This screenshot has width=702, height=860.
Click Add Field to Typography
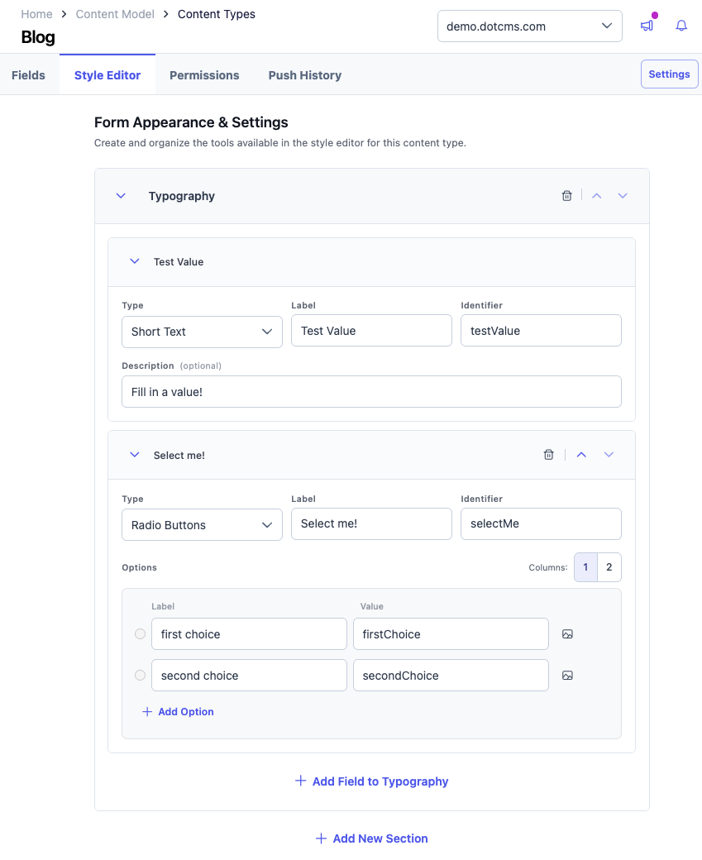pos(372,781)
